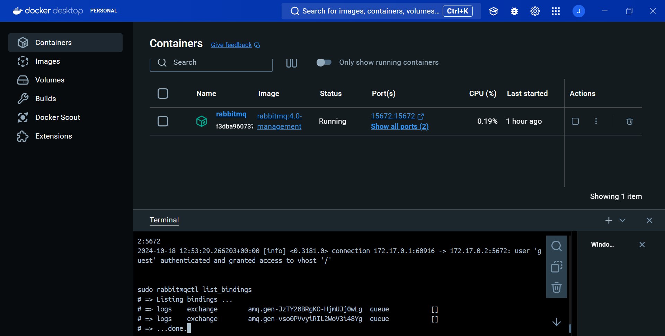
Task: Check the rabbitmq row checkbox
Action: pyautogui.click(x=163, y=121)
